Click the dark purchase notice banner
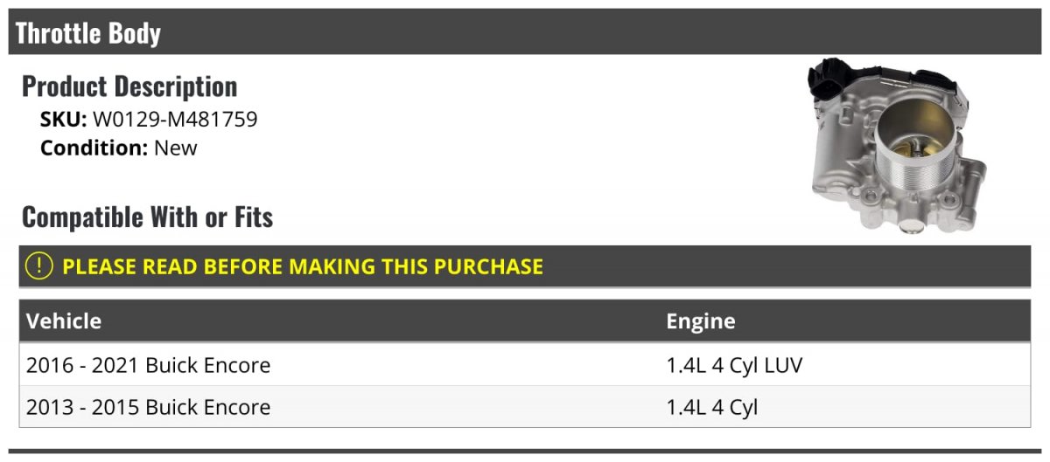The height and width of the screenshot is (462, 1050). pyautogui.click(x=525, y=266)
